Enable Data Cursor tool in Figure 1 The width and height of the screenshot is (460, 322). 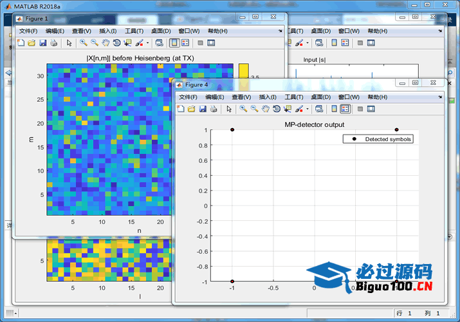tap(127, 43)
